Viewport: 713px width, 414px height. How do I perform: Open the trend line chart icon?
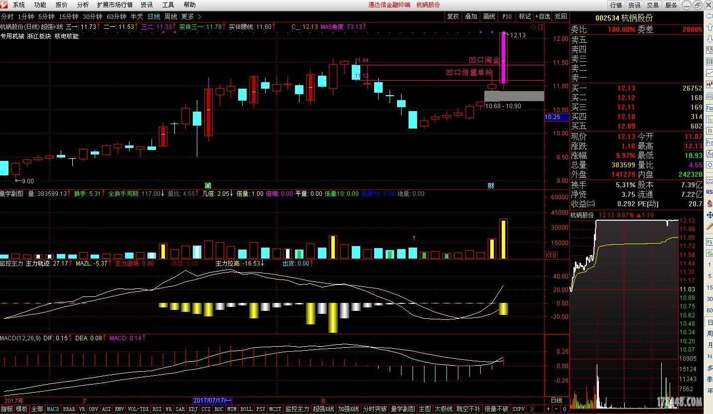pyautogui.click(x=709, y=73)
